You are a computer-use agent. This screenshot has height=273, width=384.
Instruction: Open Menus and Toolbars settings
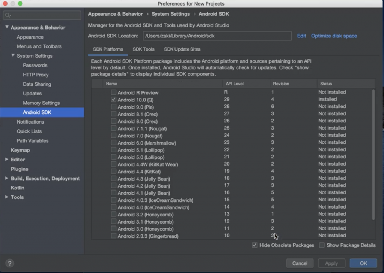[x=39, y=46]
